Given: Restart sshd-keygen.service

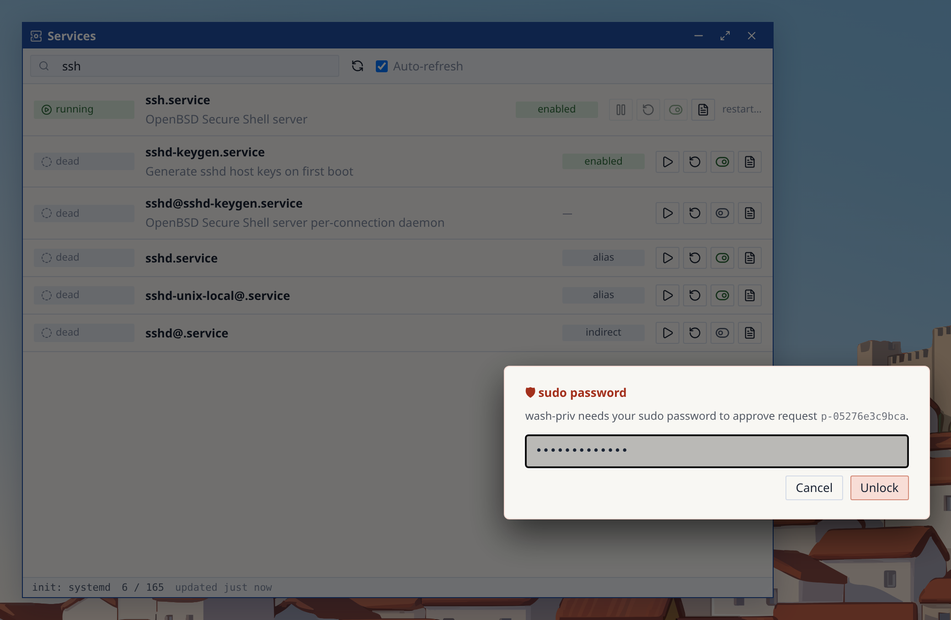Looking at the screenshot, I should click(695, 162).
